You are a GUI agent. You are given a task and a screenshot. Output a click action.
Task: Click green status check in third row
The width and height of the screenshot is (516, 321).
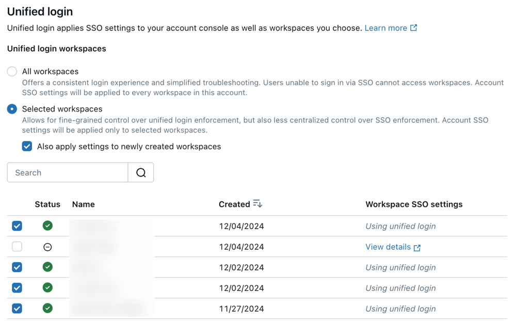click(47, 267)
